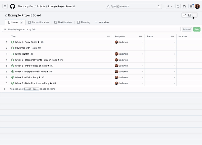
Task: Open the That-Lady-Dev breadcrumb link
Action: point(27,6)
